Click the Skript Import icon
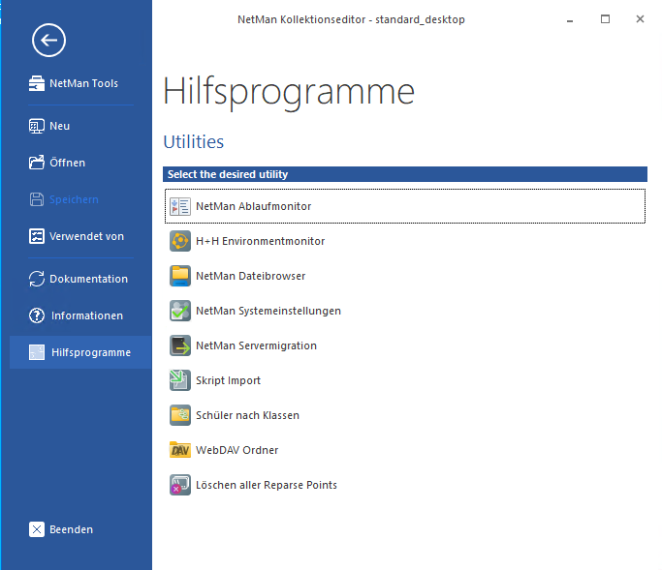Viewport: 662px width, 570px height. click(180, 380)
